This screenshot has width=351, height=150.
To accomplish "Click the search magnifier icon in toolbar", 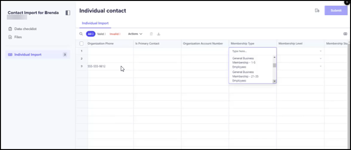I will point(81,34).
